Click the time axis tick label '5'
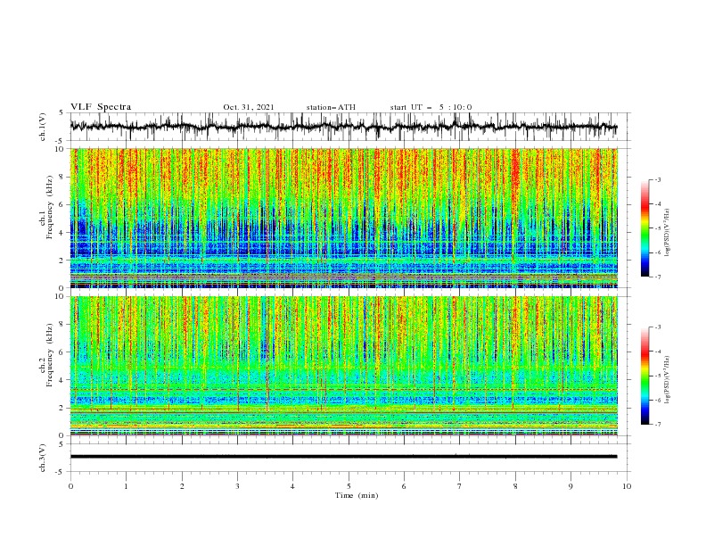 349,486
